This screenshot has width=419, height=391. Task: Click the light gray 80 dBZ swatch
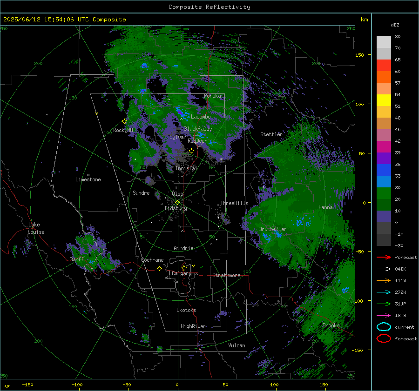(x=384, y=42)
